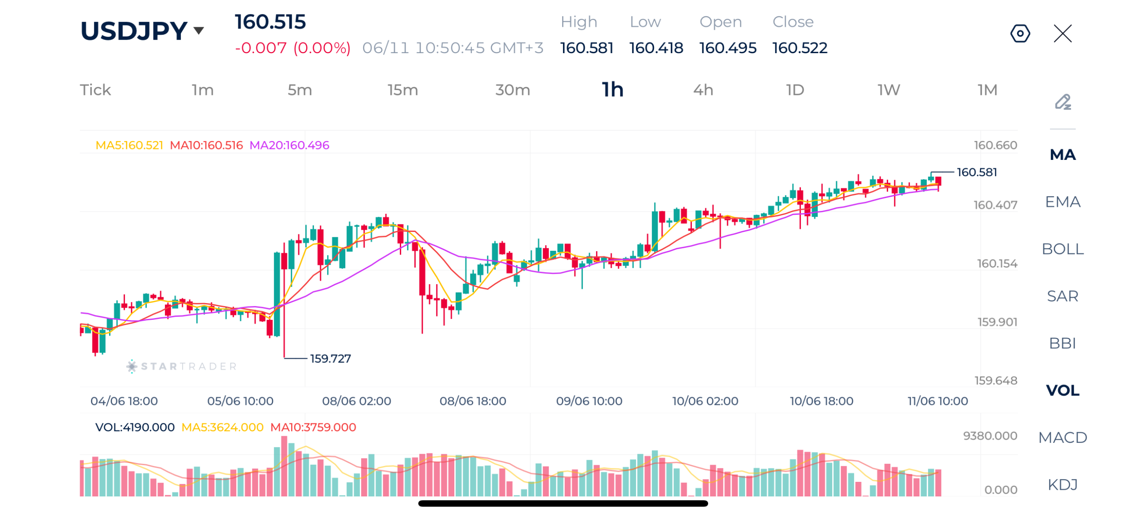Open the chart settings hexagon icon
The image size is (1126, 517).
[1020, 33]
